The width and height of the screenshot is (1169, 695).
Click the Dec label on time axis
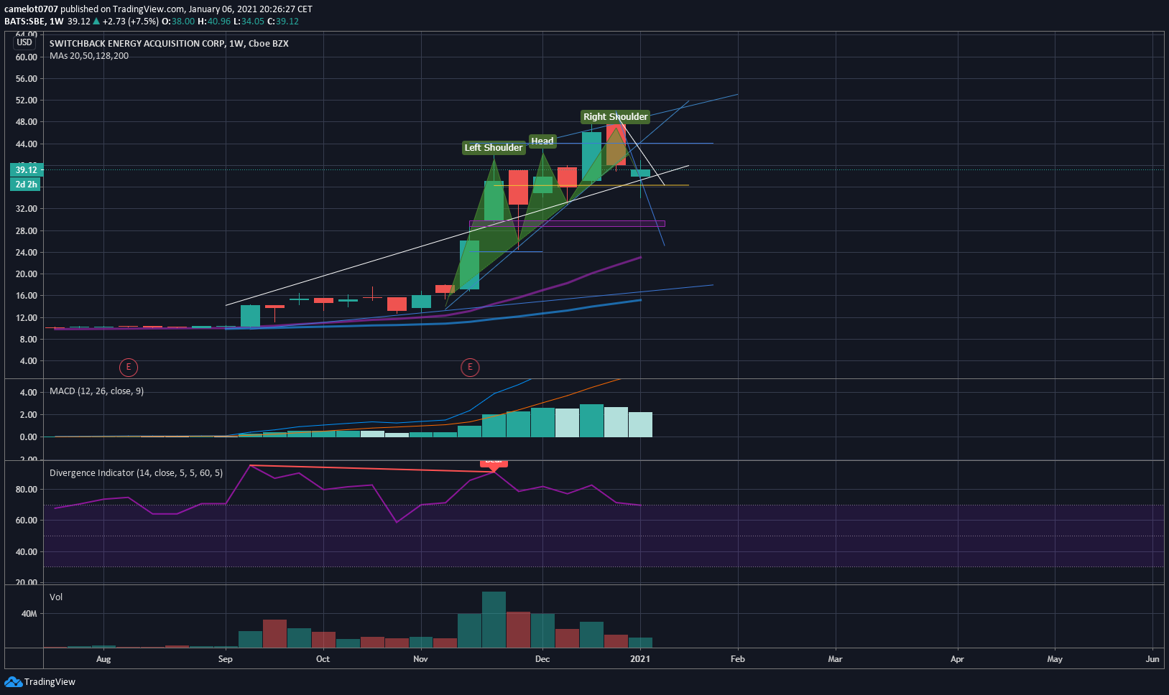tap(542, 659)
